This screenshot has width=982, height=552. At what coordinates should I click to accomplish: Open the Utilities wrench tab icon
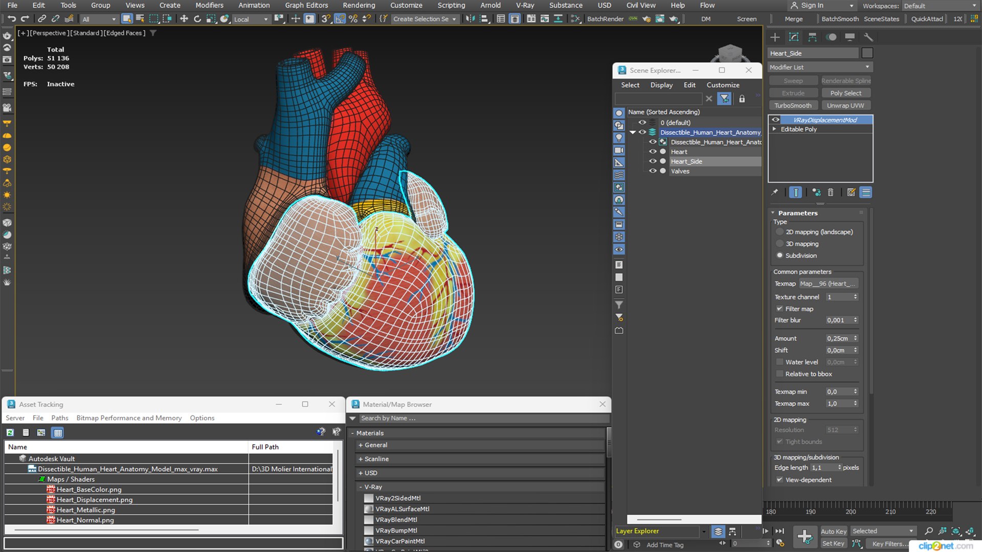pos(868,37)
